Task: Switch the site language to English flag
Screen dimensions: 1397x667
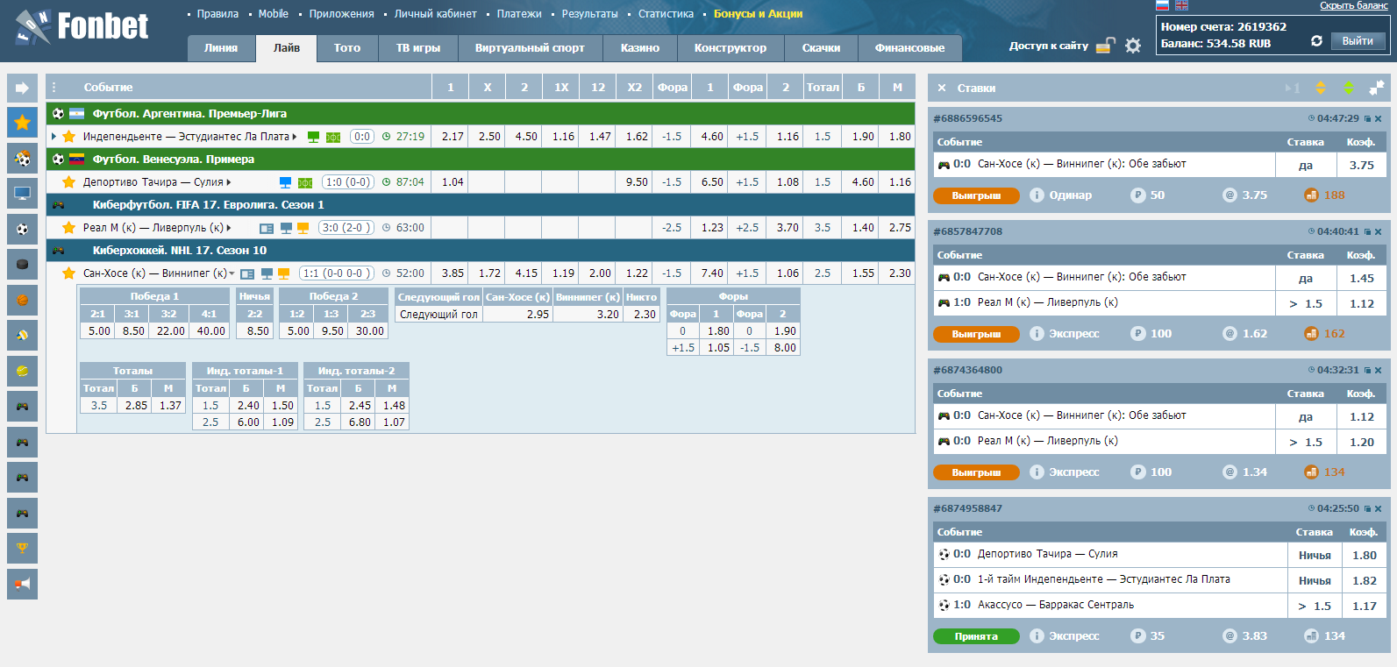Action: [x=1181, y=5]
